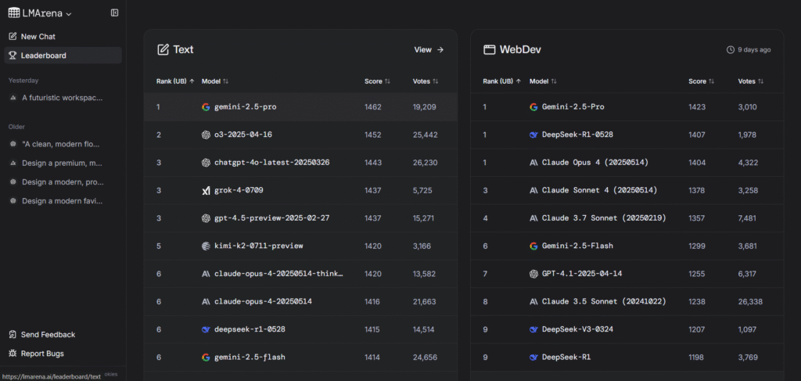The width and height of the screenshot is (801, 381).
Task: Click the Kimi icon beside kimi-k2-0711-preview
Action: tap(206, 246)
